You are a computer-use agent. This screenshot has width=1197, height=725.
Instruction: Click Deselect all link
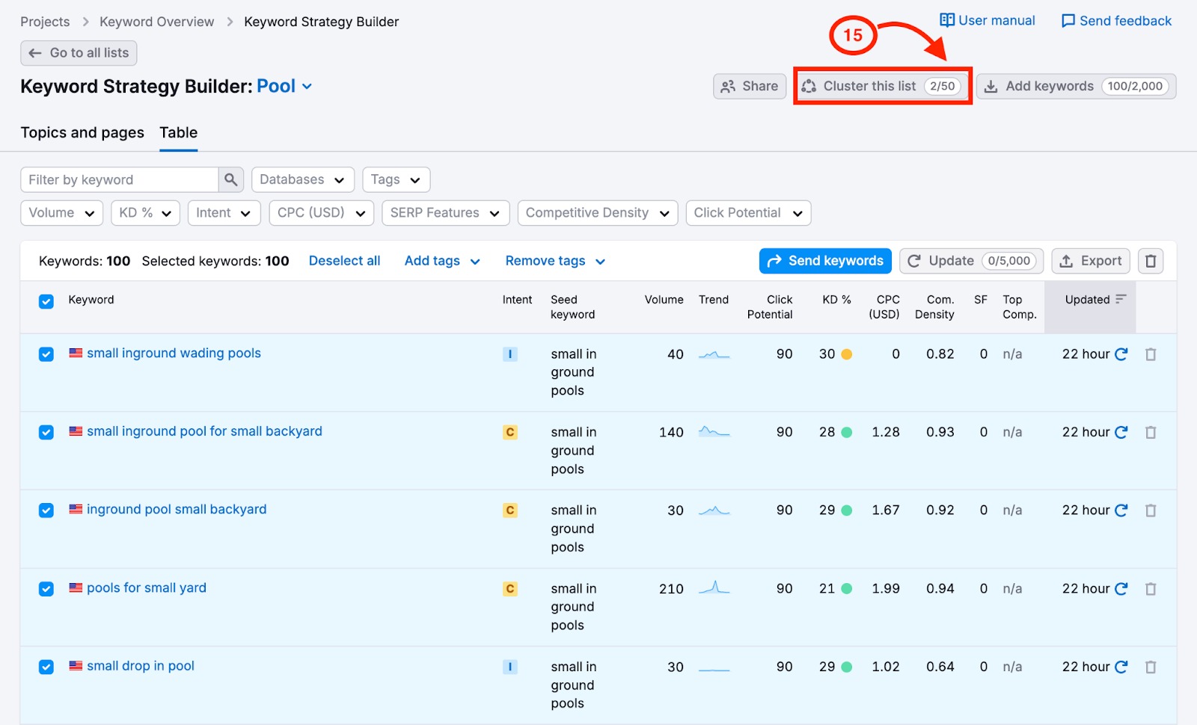[344, 261]
